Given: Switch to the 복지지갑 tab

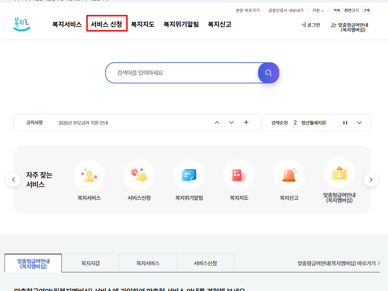Looking at the screenshot, I should (x=90, y=262).
